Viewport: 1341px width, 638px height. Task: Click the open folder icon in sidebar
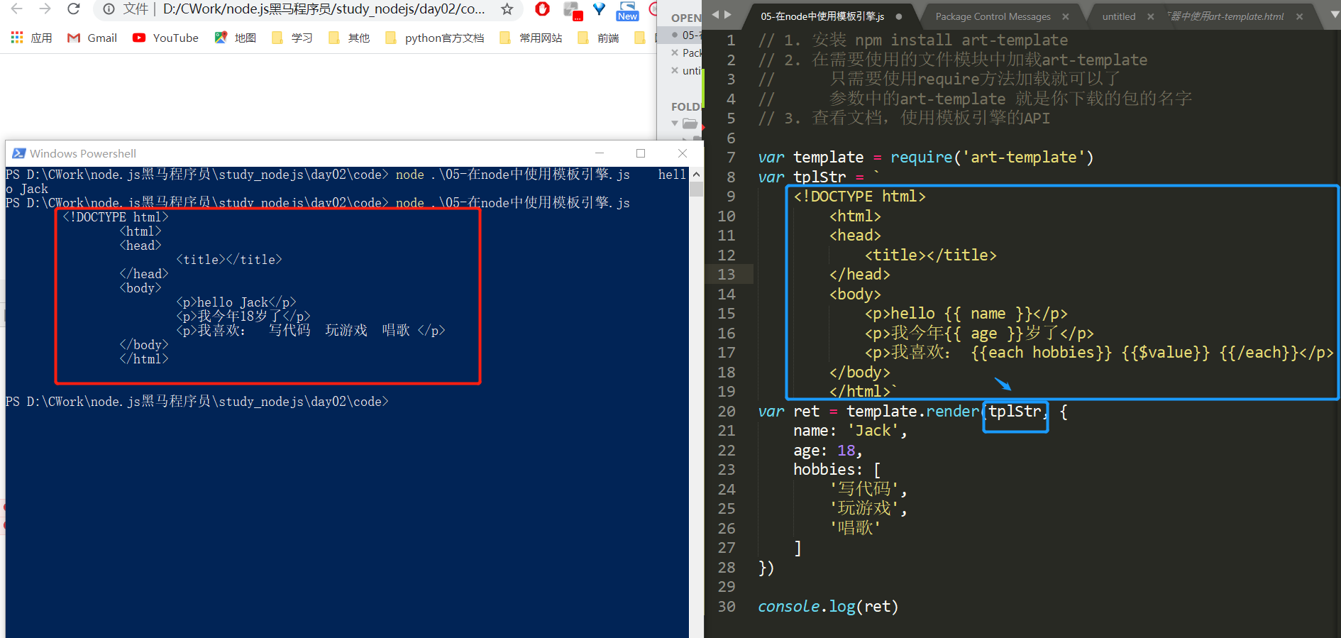(690, 123)
